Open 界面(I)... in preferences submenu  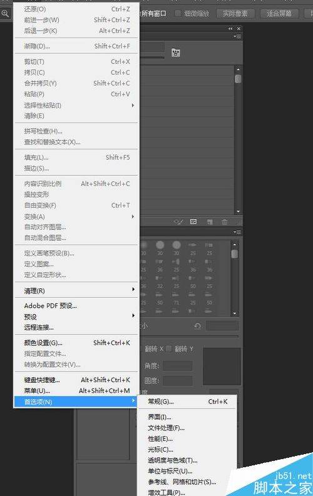point(187,417)
